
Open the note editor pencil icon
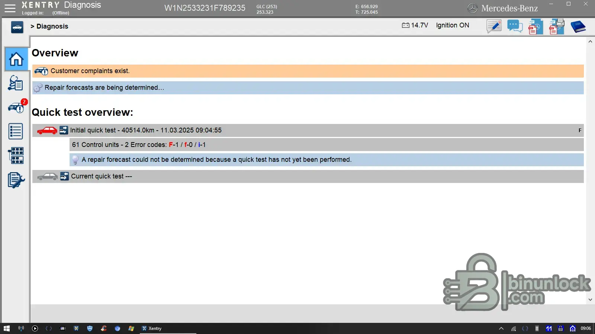(x=494, y=26)
